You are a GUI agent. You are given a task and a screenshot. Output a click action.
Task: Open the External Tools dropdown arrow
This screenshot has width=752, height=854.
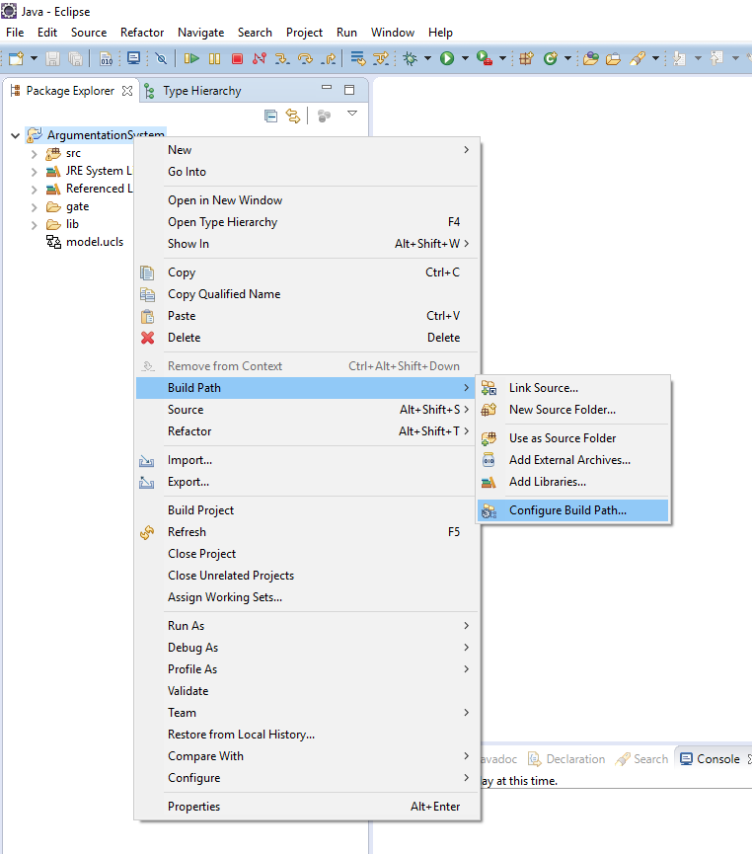point(502,58)
